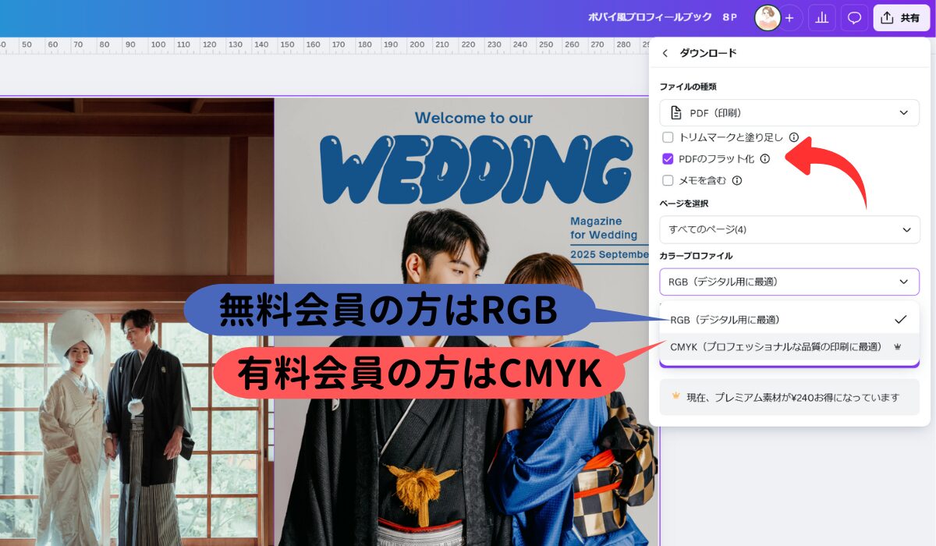Click the プレミアム素材が¥240お得 banner
The width and height of the screenshot is (936, 546).
click(x=789, y=398)
